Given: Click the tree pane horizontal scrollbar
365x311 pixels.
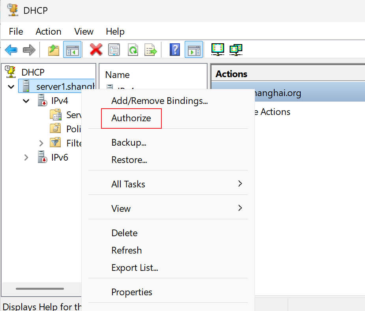Looking at the screenshot, I should (x=40, y=289).
